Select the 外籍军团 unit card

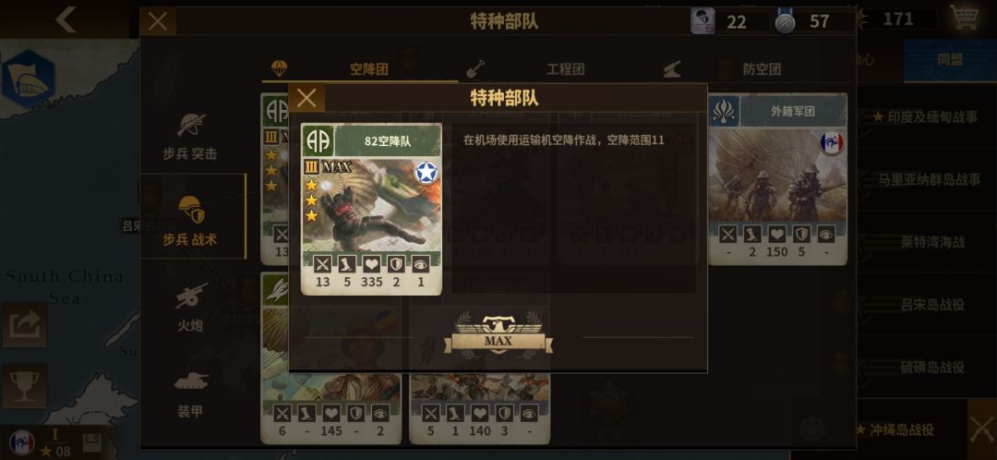tap(777, 179)
